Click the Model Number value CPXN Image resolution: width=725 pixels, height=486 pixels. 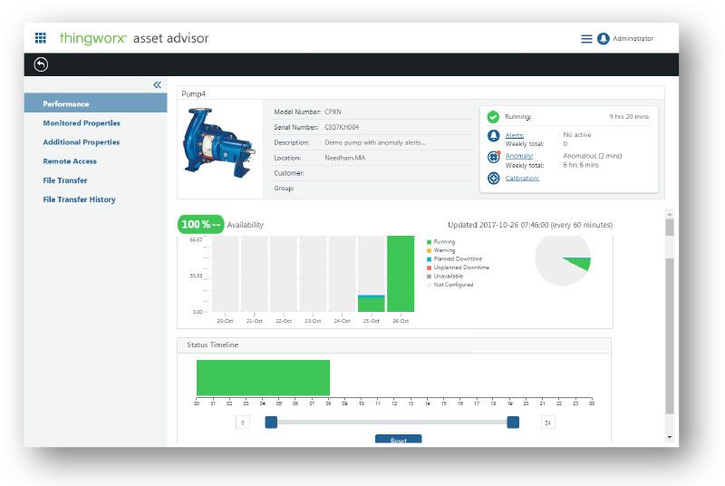coord(333,112)
